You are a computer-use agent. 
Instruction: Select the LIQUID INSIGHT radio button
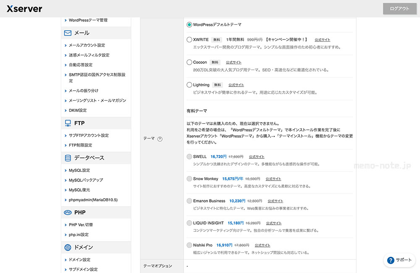click(x=189, y=223)
